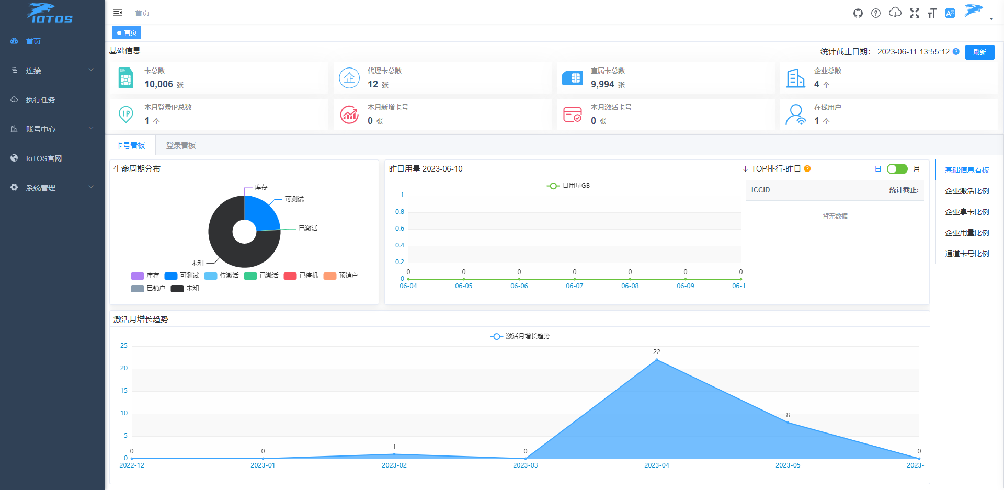Toggle 预销户 legend in lifecycle pie
The image size is (1004, 490).
point(340,276)
